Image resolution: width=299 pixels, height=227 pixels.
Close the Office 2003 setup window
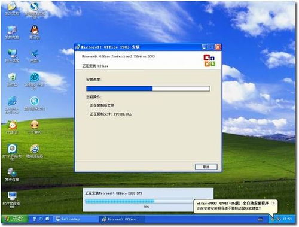tap(218, 47)
